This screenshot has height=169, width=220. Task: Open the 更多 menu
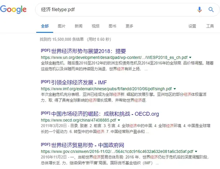(129, 26)
